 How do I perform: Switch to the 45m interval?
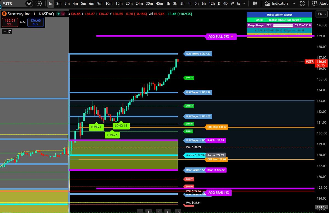pos(159,4)
